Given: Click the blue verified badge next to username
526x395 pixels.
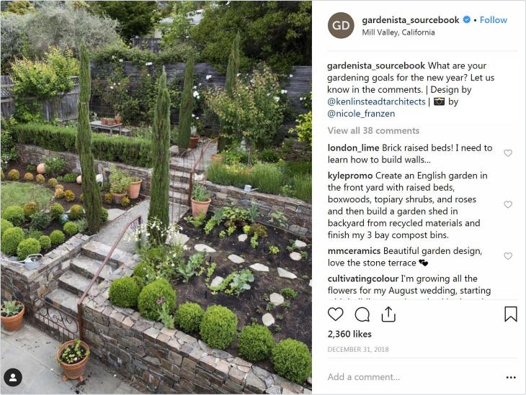Looking at the screenshot, I should pos(467,19).
